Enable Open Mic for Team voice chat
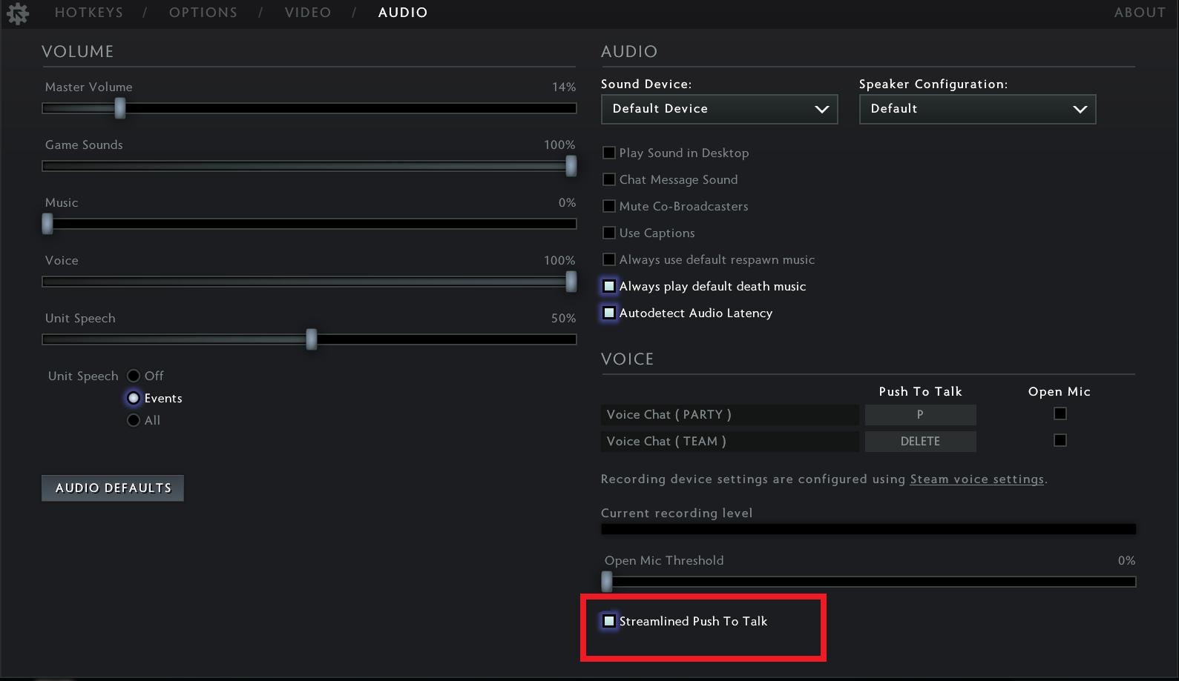Screen dimensions: 1179x681 click(x=1060, y=440)
